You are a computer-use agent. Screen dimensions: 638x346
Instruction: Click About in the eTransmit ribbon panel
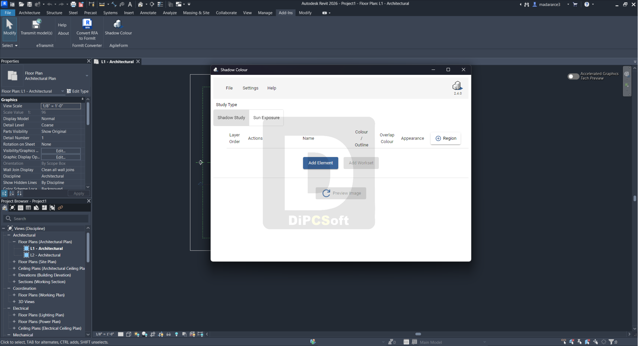(x=63, y=33)
